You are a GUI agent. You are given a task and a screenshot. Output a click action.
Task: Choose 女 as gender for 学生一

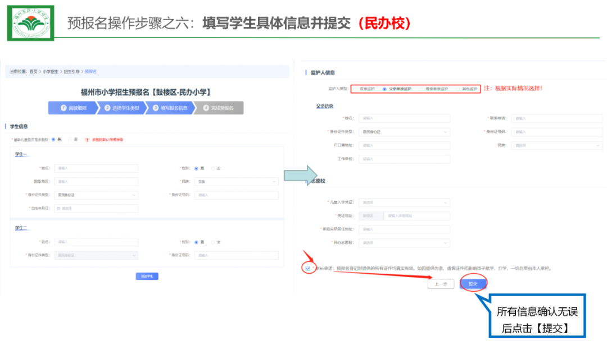[213, 168]
